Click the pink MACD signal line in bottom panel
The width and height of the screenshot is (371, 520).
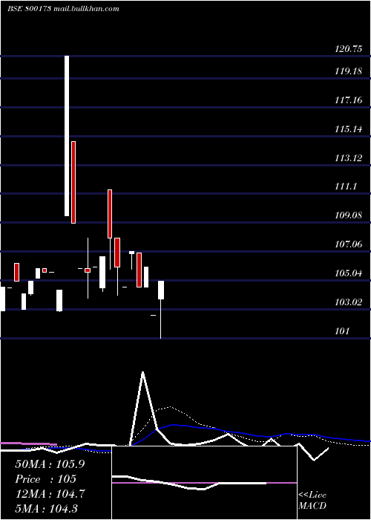[x=204, y=483]
